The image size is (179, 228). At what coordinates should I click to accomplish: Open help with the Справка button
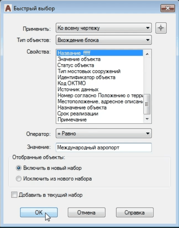135,213
